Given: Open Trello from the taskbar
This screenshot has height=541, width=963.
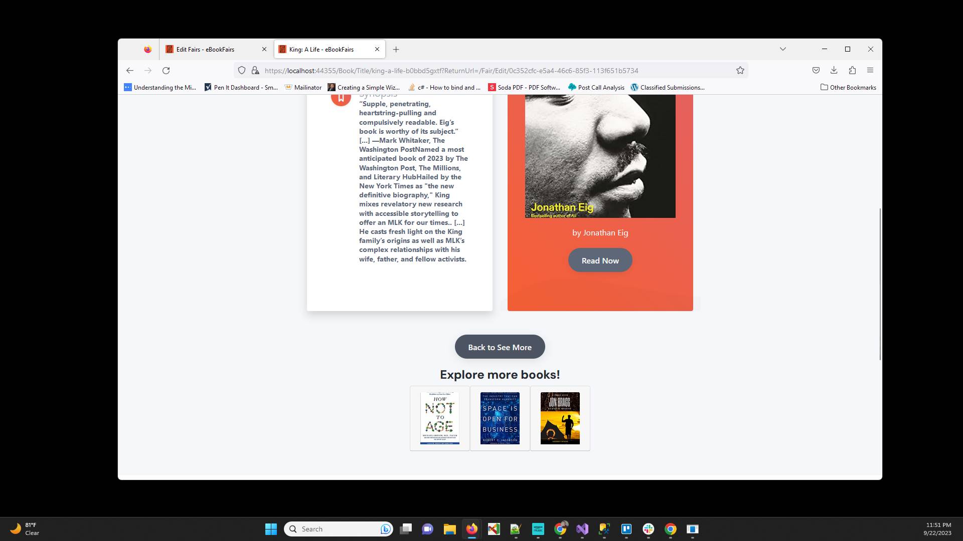Looking at the screenshot, I should [626, 529].
